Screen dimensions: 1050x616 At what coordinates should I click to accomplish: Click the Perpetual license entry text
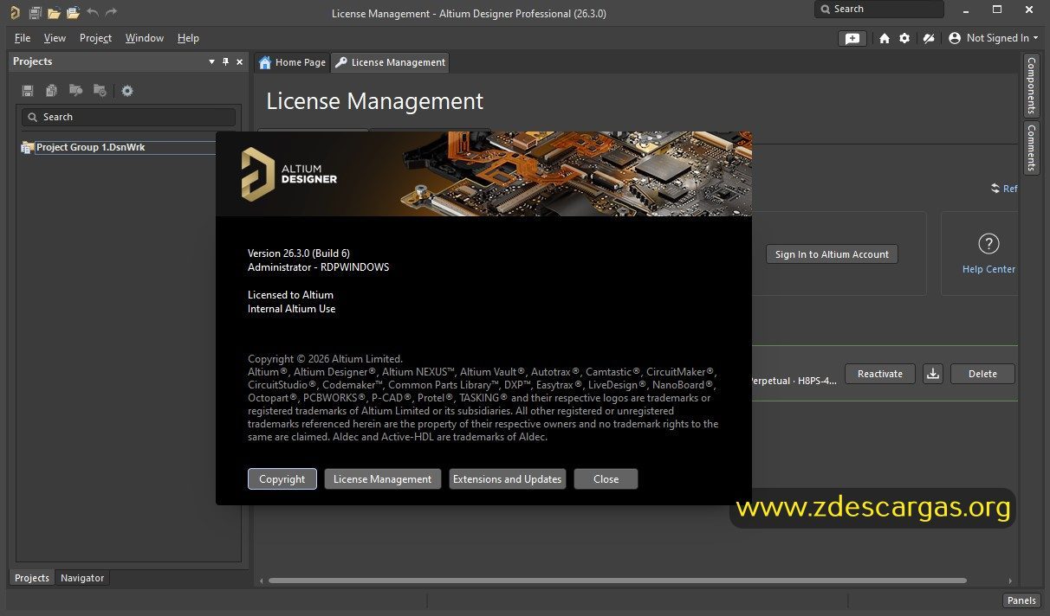pyautogui.click(x=794, y=380)
